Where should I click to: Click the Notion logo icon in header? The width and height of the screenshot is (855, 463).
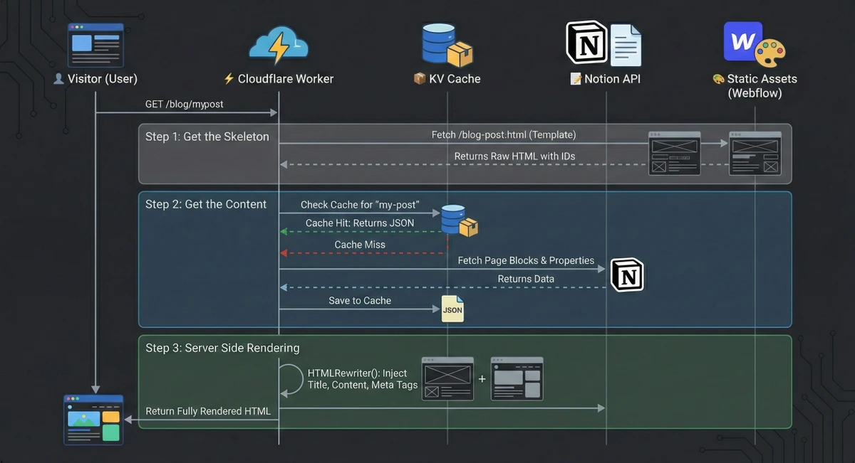click(x=586, y=42)
